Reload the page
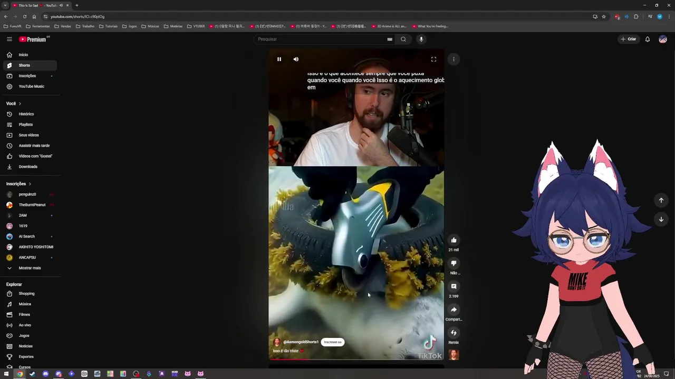This screenshot has width=675, height=379. tap(24, 16)
